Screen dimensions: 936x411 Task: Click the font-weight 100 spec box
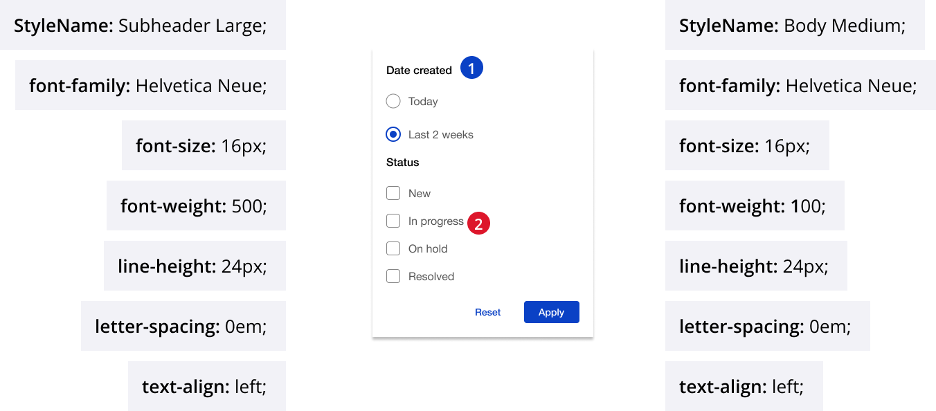754,205
